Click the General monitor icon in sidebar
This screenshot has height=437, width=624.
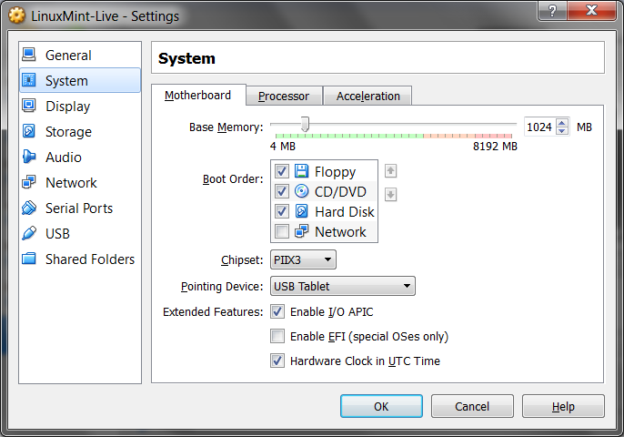pos(29,55)
